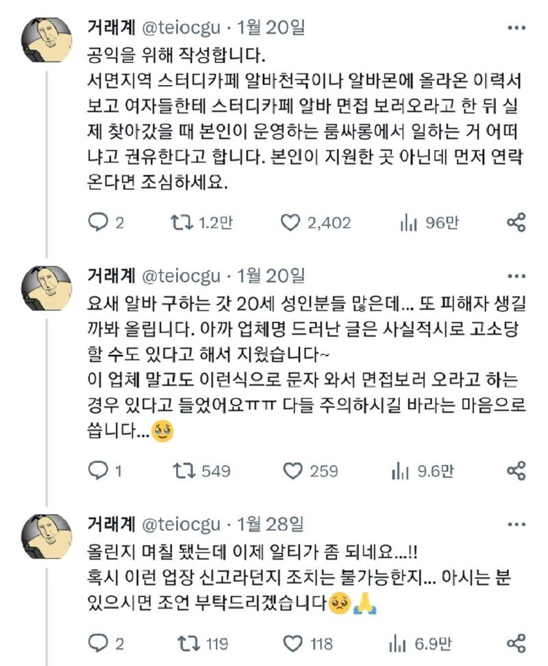
Task: Like the second tweet with 259 likes
Action: pyautogui.click(x=293, y=470)
